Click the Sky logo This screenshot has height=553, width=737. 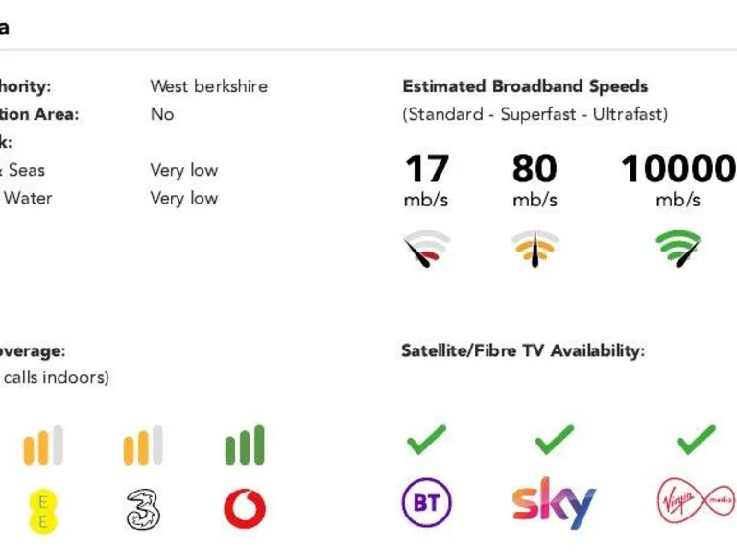(554, 503)
